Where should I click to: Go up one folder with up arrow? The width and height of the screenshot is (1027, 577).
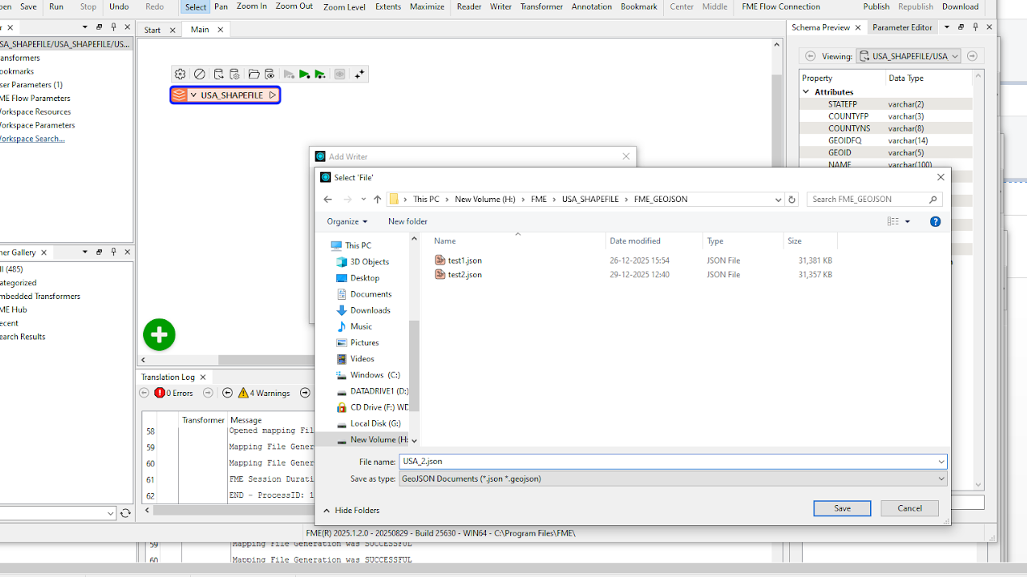(x=377, y=200)
